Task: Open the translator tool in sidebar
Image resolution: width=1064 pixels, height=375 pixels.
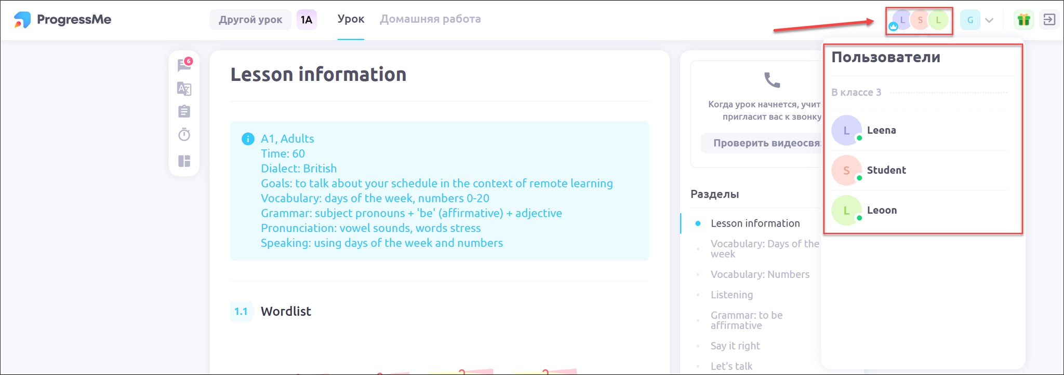Action: pyautogui.click(x=184, y=89)
